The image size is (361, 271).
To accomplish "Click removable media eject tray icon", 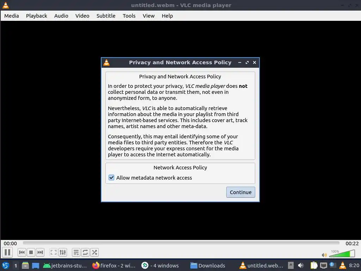I will (291, 265).
